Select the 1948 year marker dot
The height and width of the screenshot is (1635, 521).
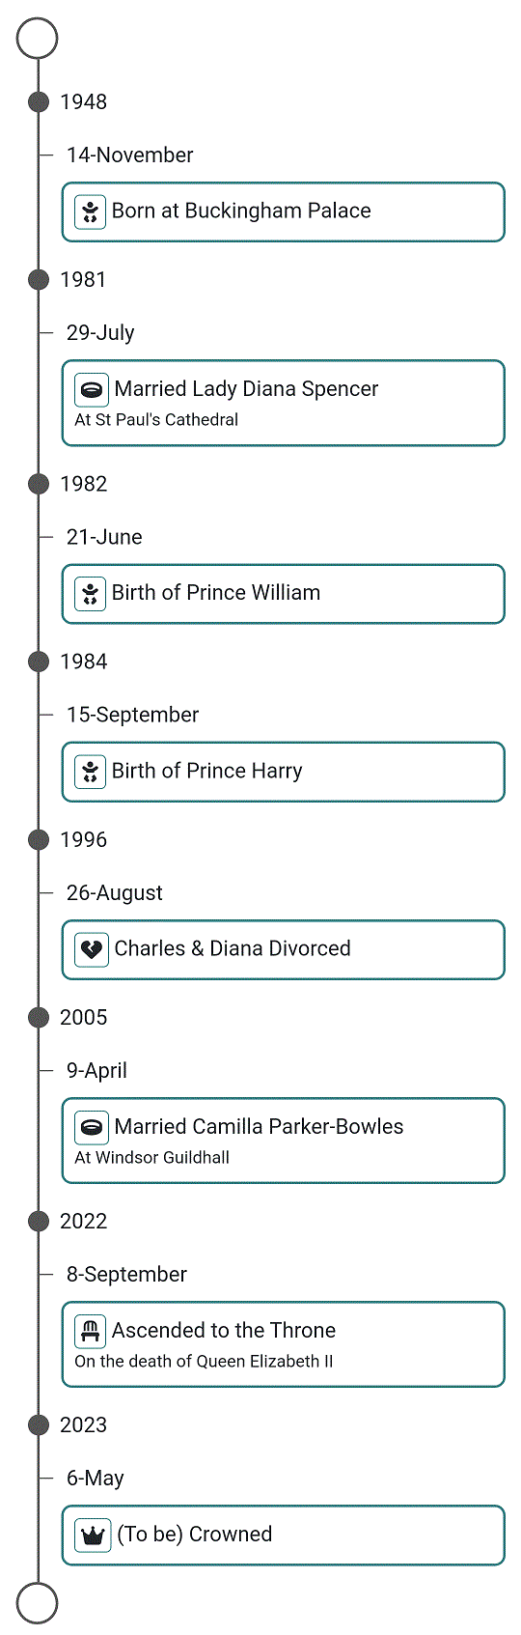coord(39,101)
